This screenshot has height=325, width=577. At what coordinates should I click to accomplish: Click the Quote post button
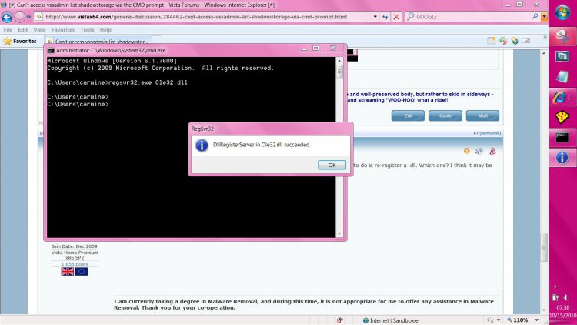pos(445,116)
